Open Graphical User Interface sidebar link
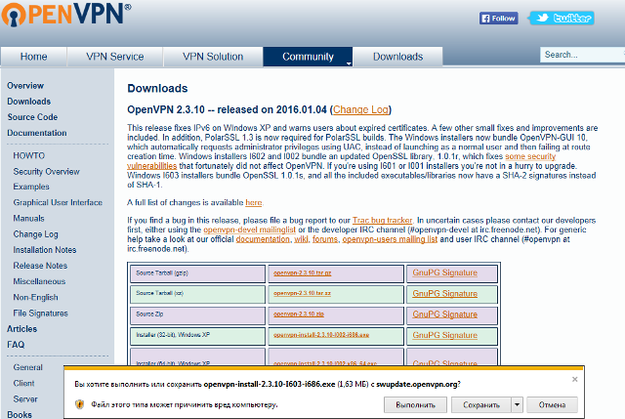The image size is (625, 419). [58, 202]
